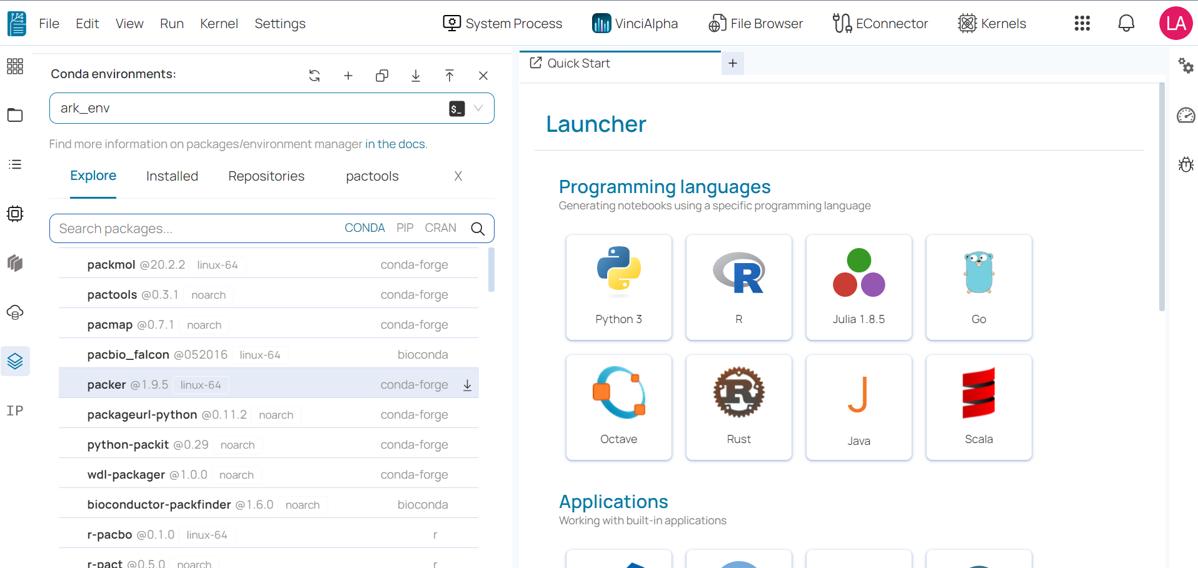Open the EConnector from the top toolbar
Image resolution: width=1198 pixels, height=568 pixels.
[880, 23]
